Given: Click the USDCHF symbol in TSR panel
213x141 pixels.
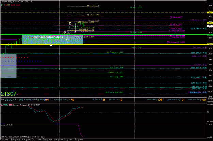Looking at the screenshot, I should click(x=10, y=100).
